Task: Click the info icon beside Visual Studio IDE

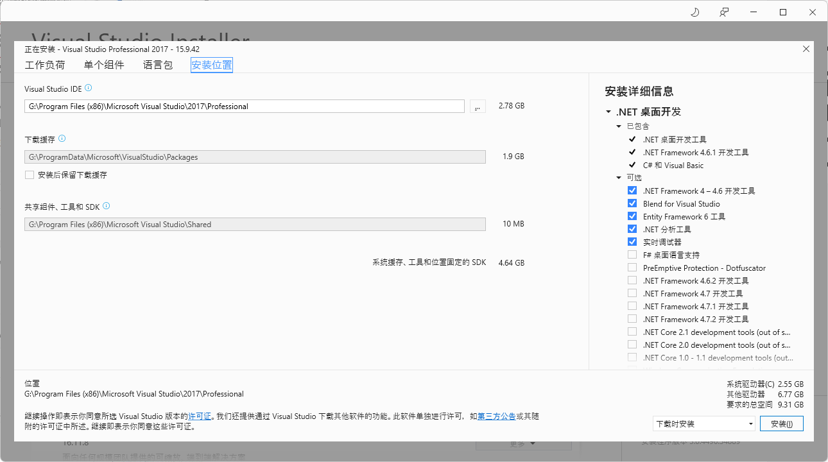Action: [89, 88]
